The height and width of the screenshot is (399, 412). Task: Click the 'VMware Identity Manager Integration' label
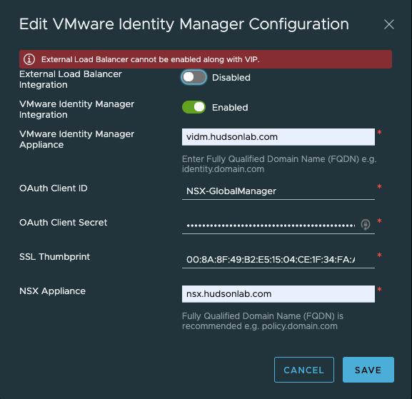[x=76, y=109]
